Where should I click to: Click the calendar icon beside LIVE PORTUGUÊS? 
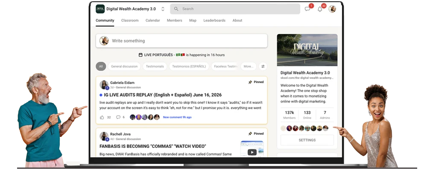tap(140, 55)
